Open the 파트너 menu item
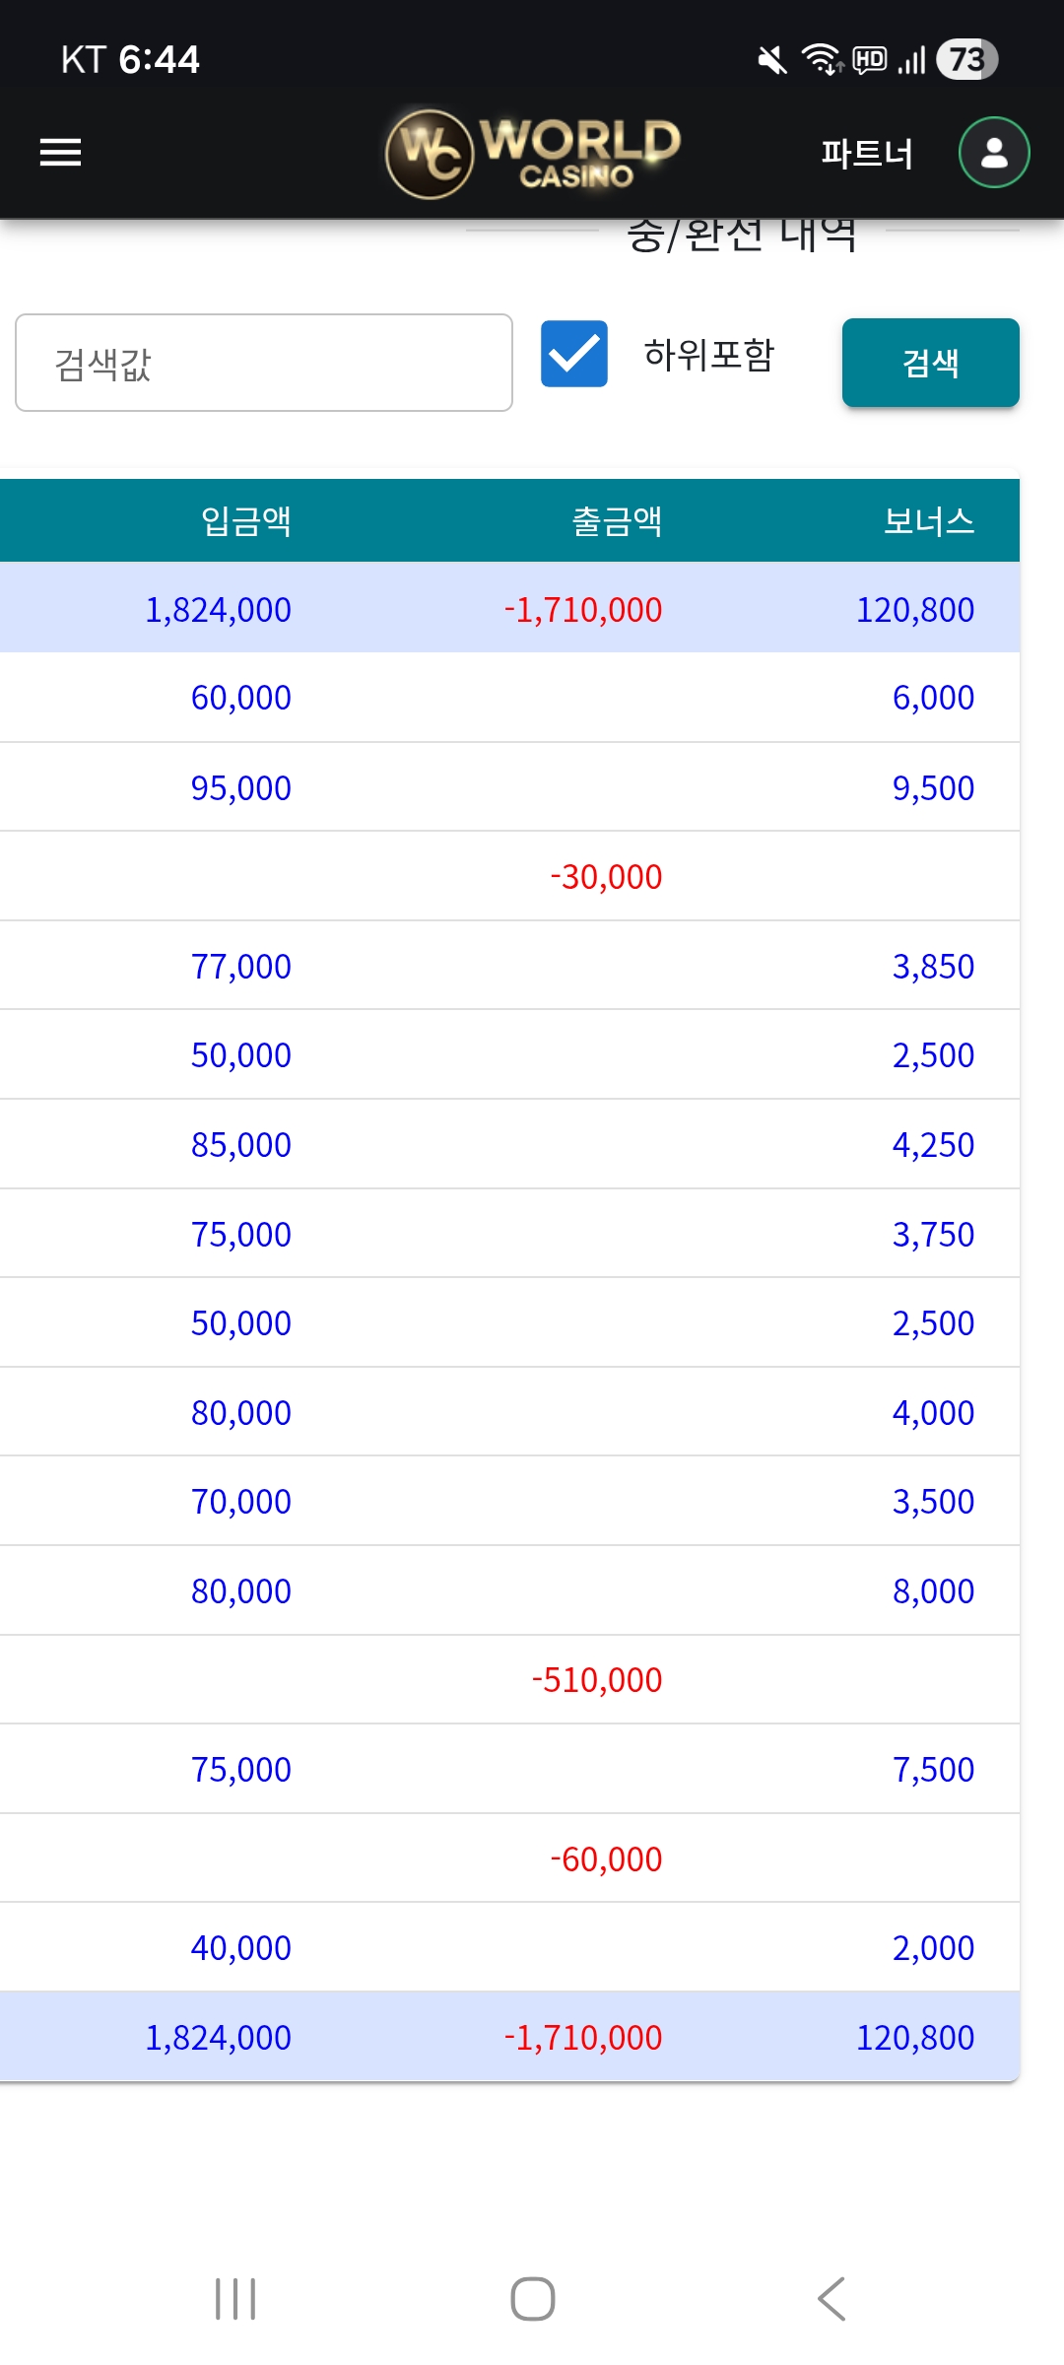 [x=867, y=154]
